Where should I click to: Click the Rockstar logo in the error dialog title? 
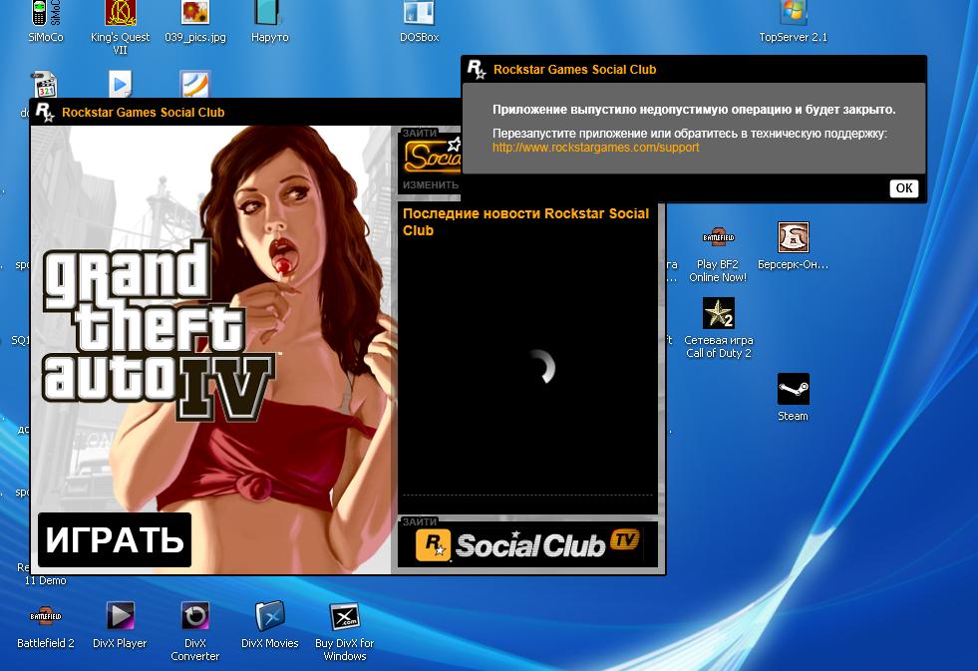pyautogui.click(x=477, y=69)
